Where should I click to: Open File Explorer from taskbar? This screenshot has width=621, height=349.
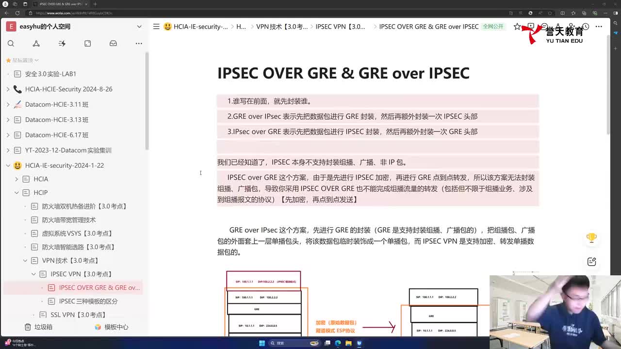coord(348,343)
